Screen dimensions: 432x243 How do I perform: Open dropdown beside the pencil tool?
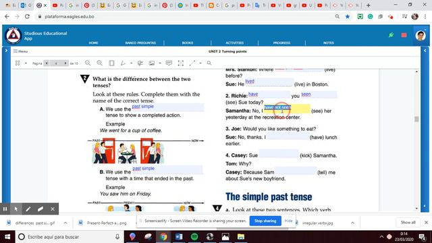tap(132, 63)
